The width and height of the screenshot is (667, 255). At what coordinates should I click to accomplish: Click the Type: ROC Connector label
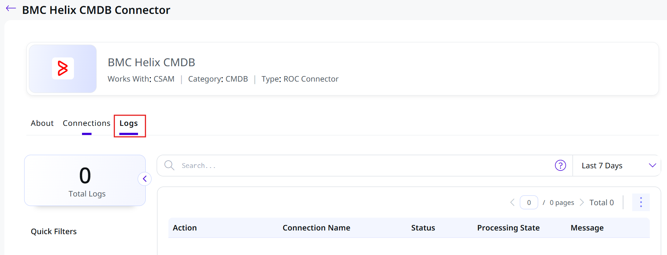(300, 79)
